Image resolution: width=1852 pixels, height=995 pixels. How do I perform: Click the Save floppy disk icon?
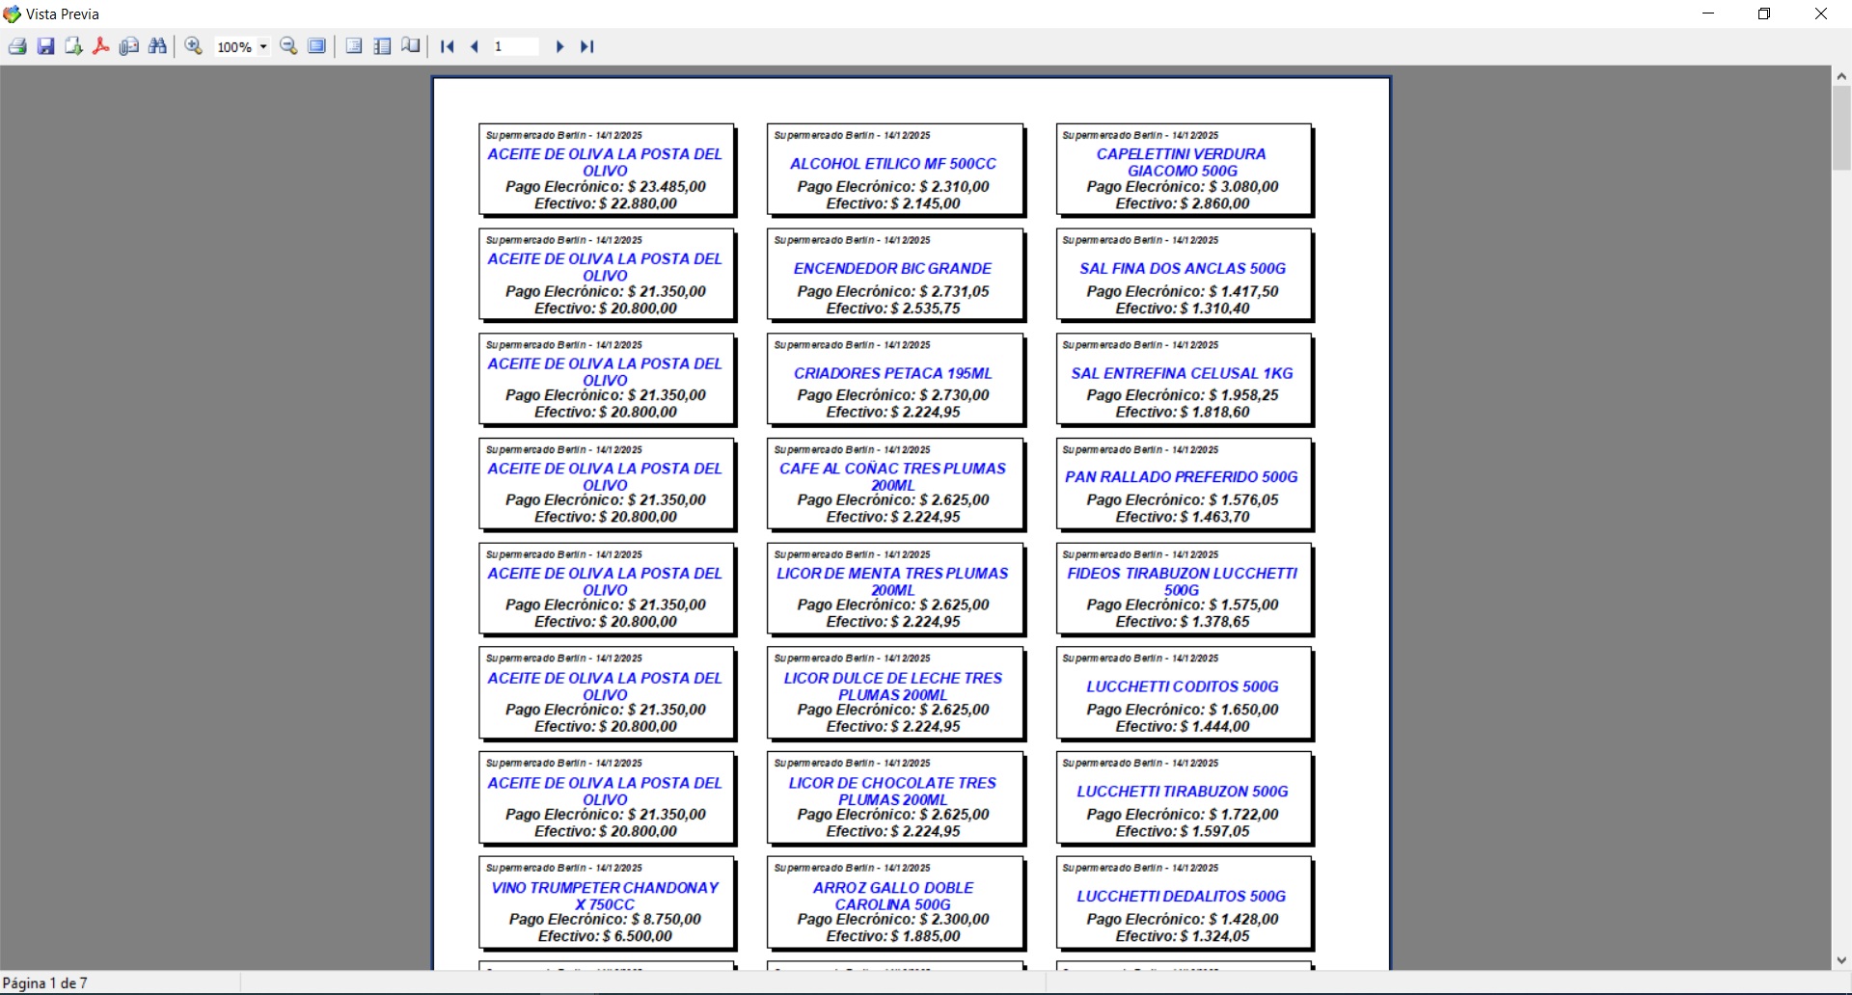point(45,46)
